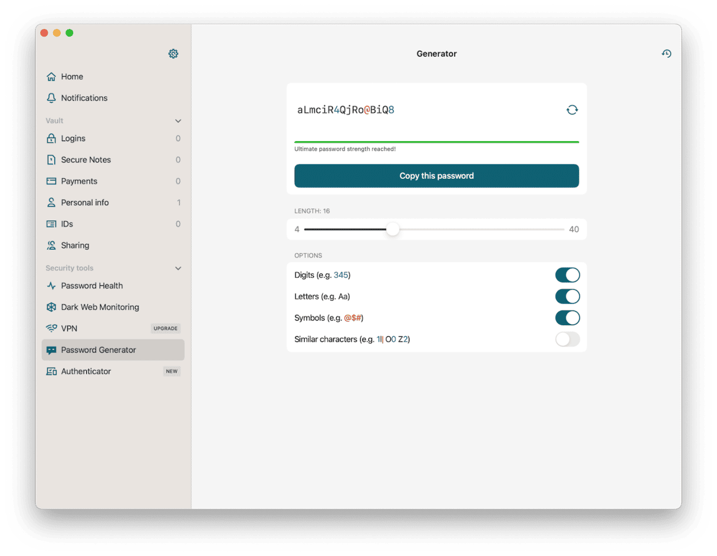
Task: Click the Password Health pulse icon
Action: pos(51,286)
